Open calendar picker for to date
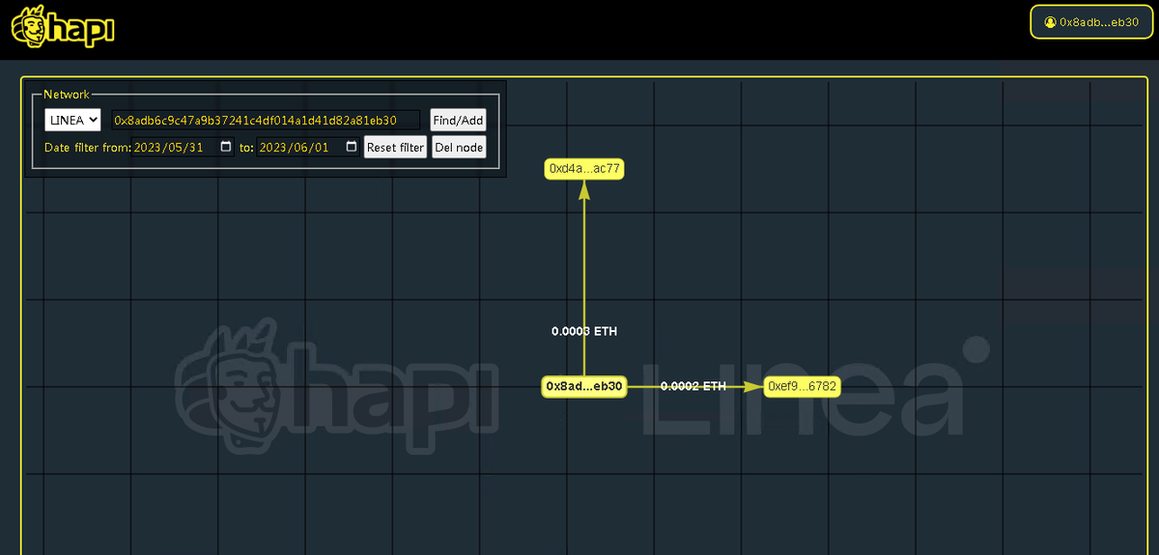This screenshot has height=555, width=1159. pos(352,148)
